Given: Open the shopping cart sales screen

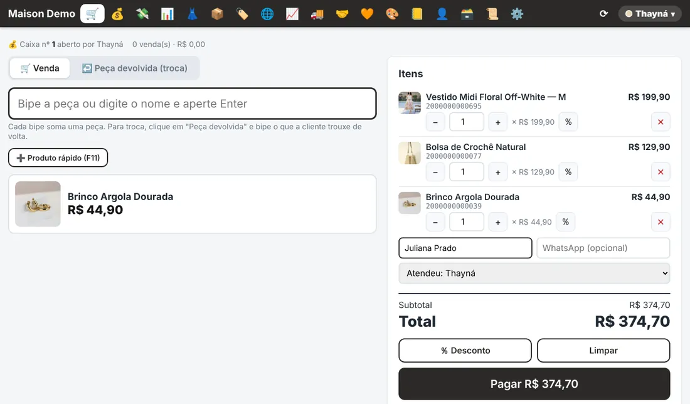Looking at the screenshot, I should [x=92, y=14].
